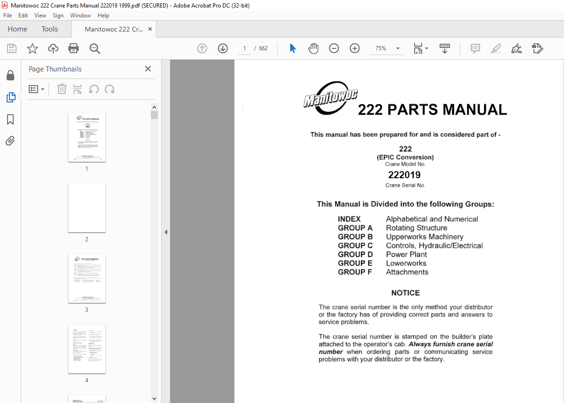564x403 pixels.
Task: Switch to the Tools tab
Action: 49,29
